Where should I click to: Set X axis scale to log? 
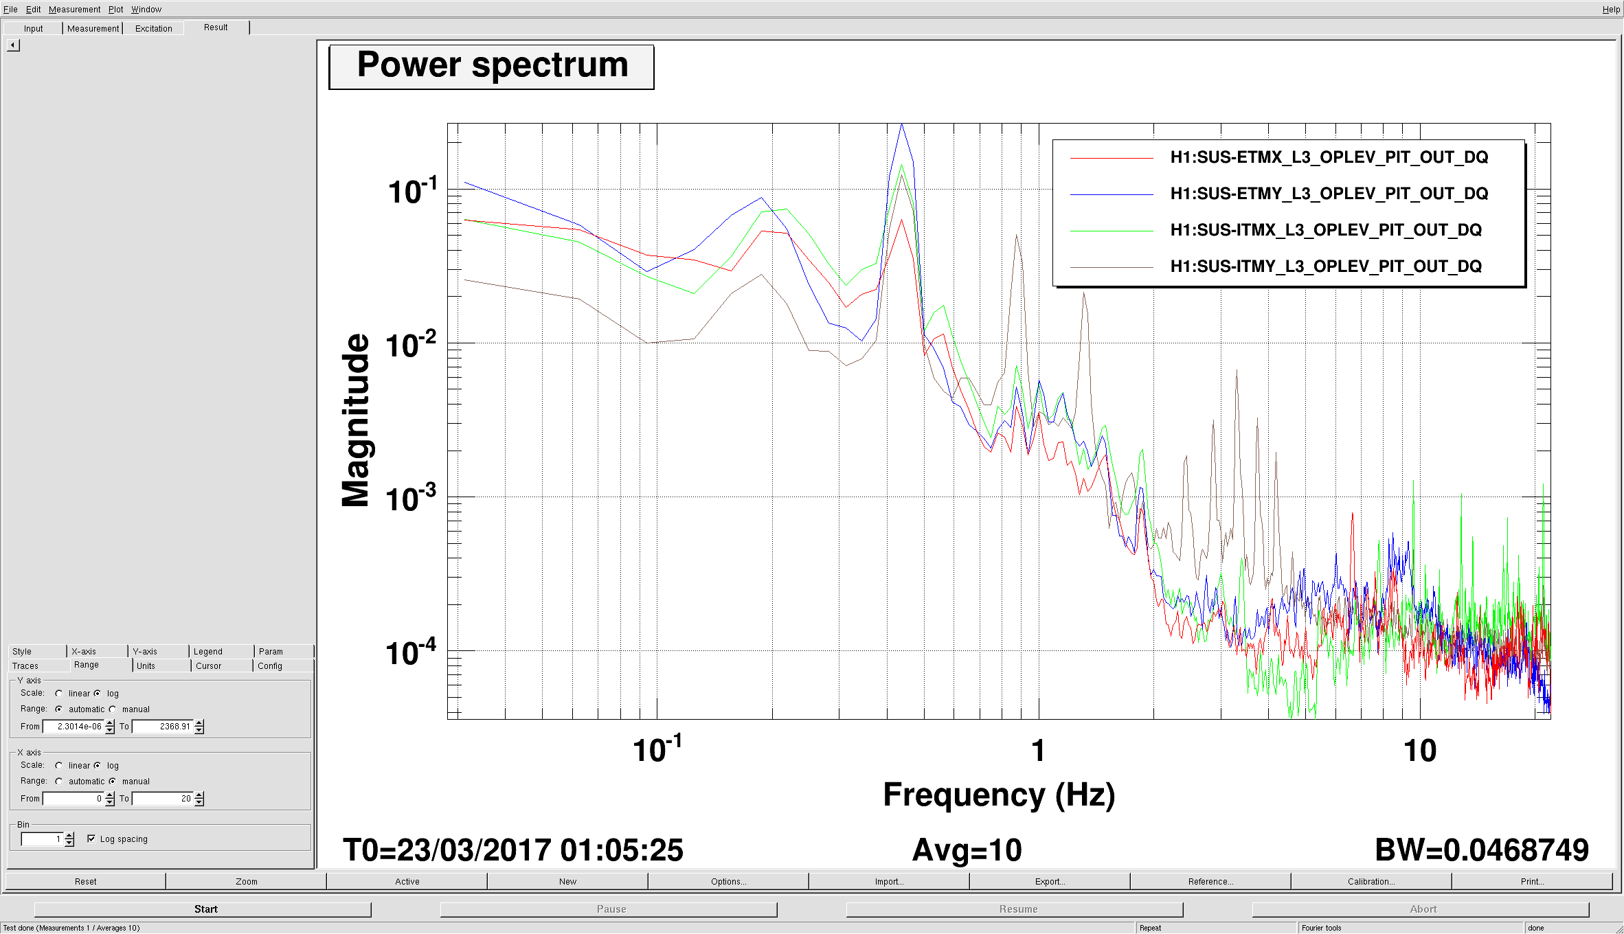coord(98,765)
